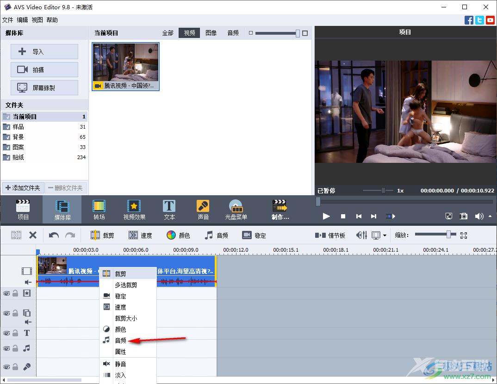Click the delete X icon in timeline toolbar
This screenshot has width=497, height=384.
tap(33, 235)
